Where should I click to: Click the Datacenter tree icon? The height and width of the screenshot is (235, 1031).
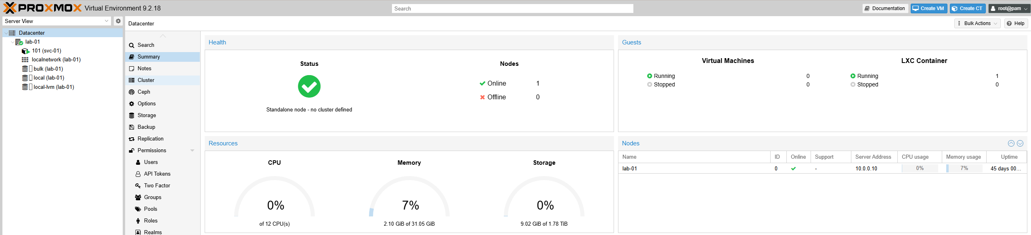coord(12,33)
